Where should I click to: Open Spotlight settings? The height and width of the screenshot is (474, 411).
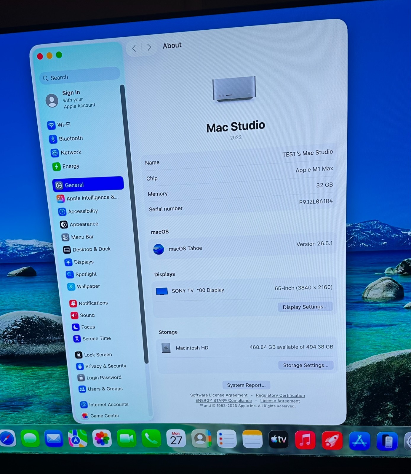[81, 274]
